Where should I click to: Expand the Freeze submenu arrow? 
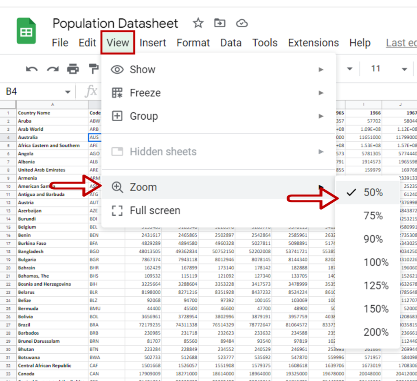[321, 93]
